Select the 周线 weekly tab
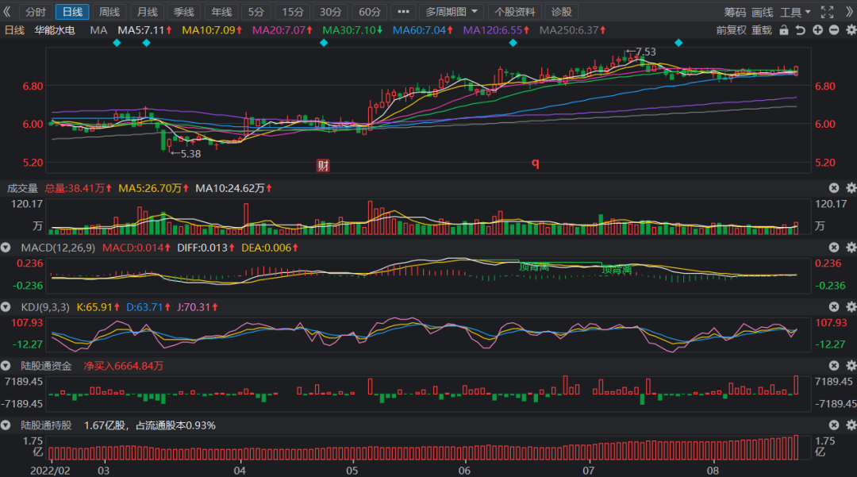Viewport: 857px width, 477px height. point(109,12)
